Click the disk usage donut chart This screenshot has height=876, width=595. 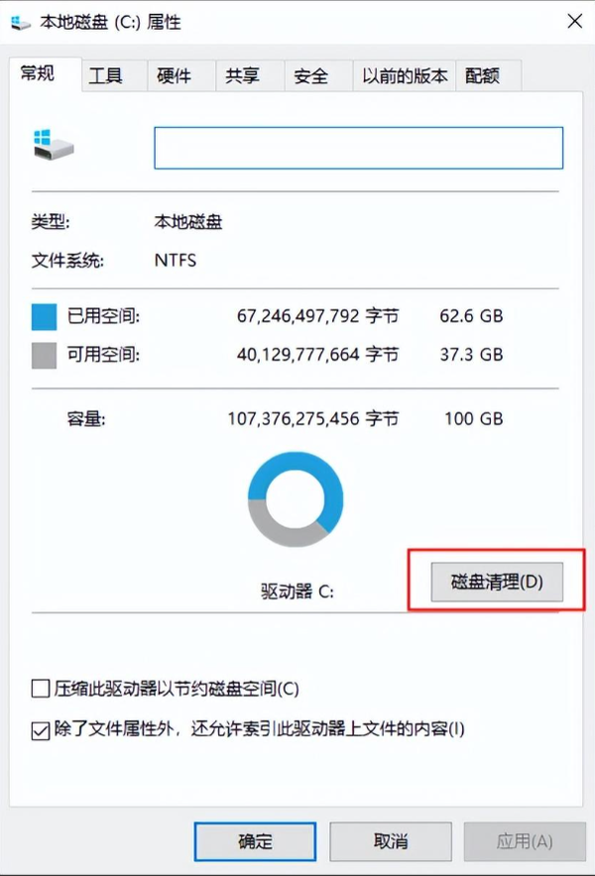(x=296, y=499)
